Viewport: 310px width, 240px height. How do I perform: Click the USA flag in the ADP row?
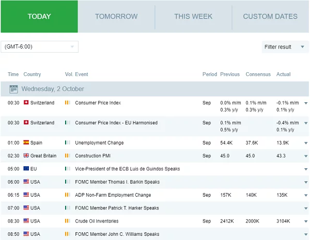point(26,195)
